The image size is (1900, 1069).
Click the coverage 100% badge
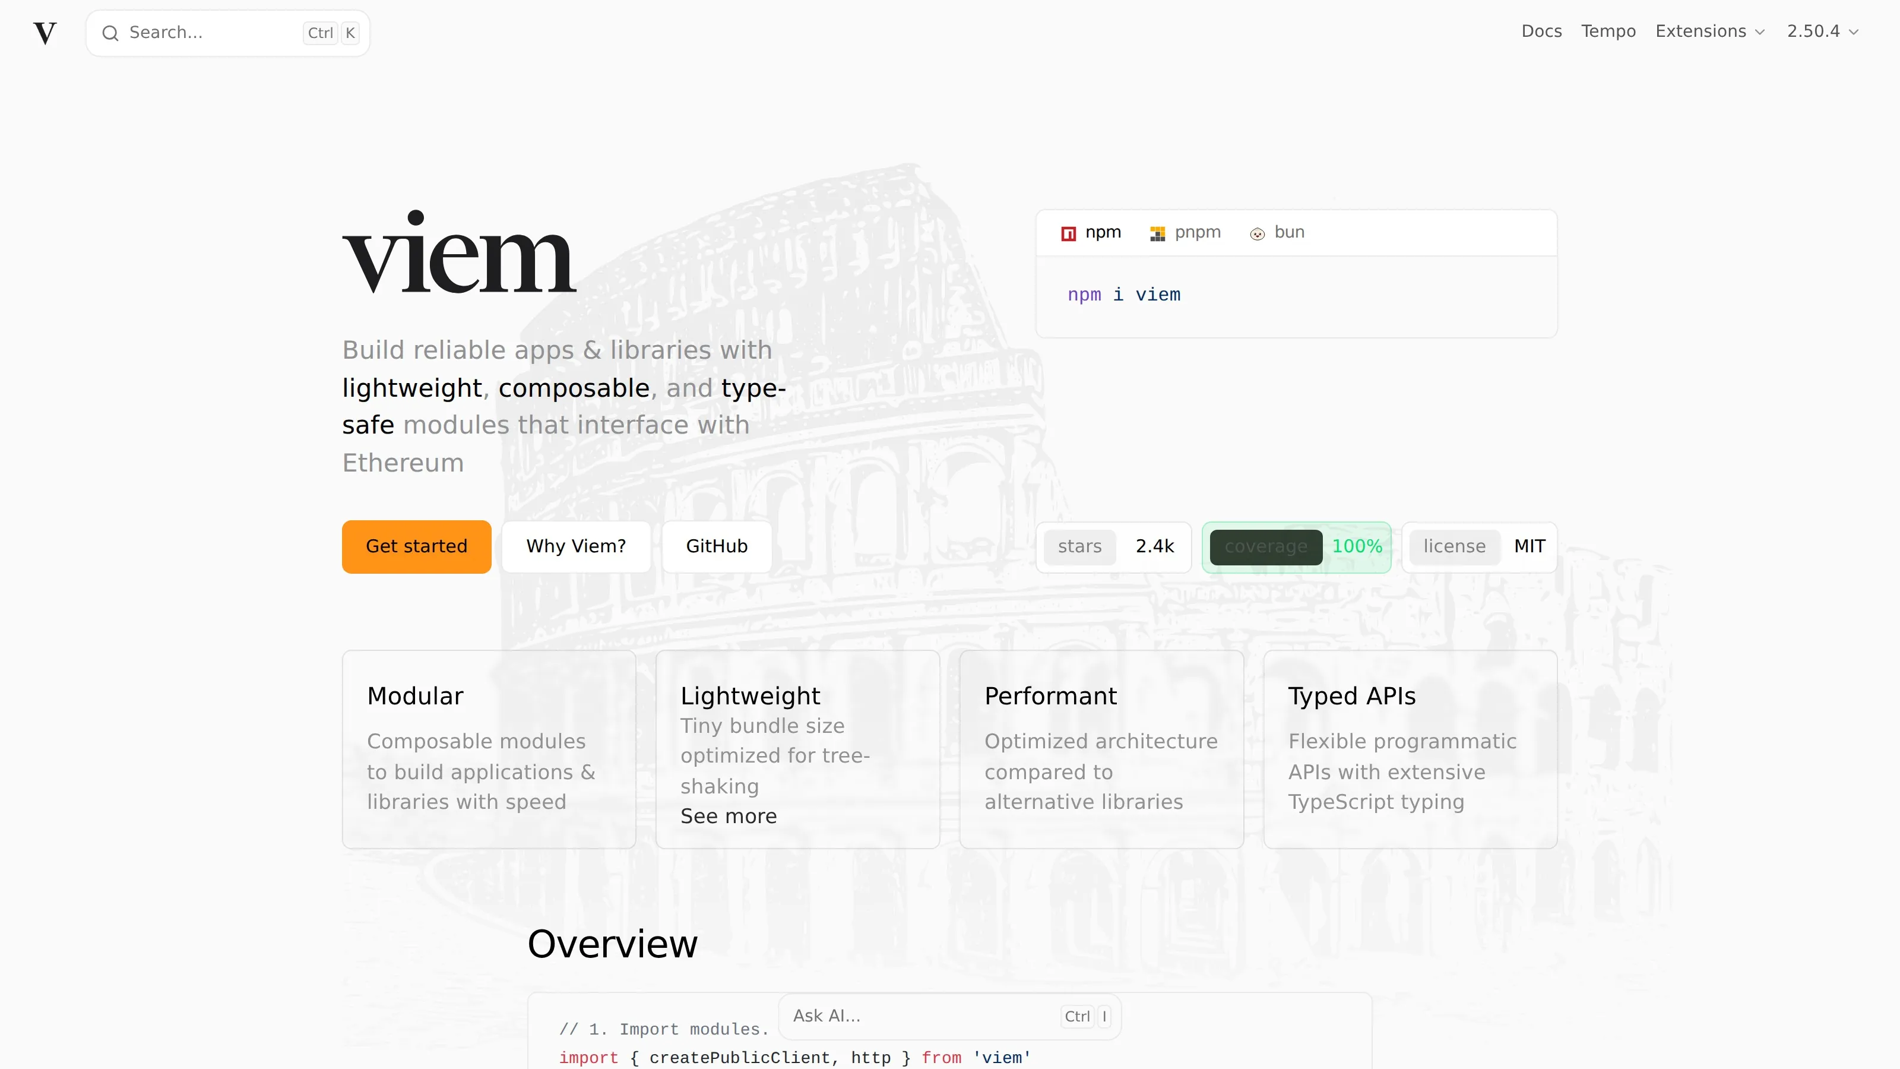(1297, 546)
